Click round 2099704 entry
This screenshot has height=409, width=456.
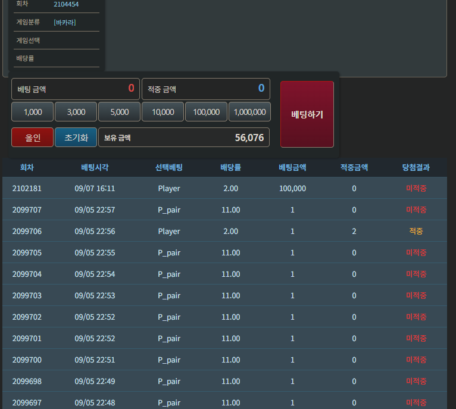click(x=27, y=274)
